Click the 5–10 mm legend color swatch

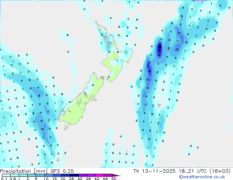(x=40, y=175)
